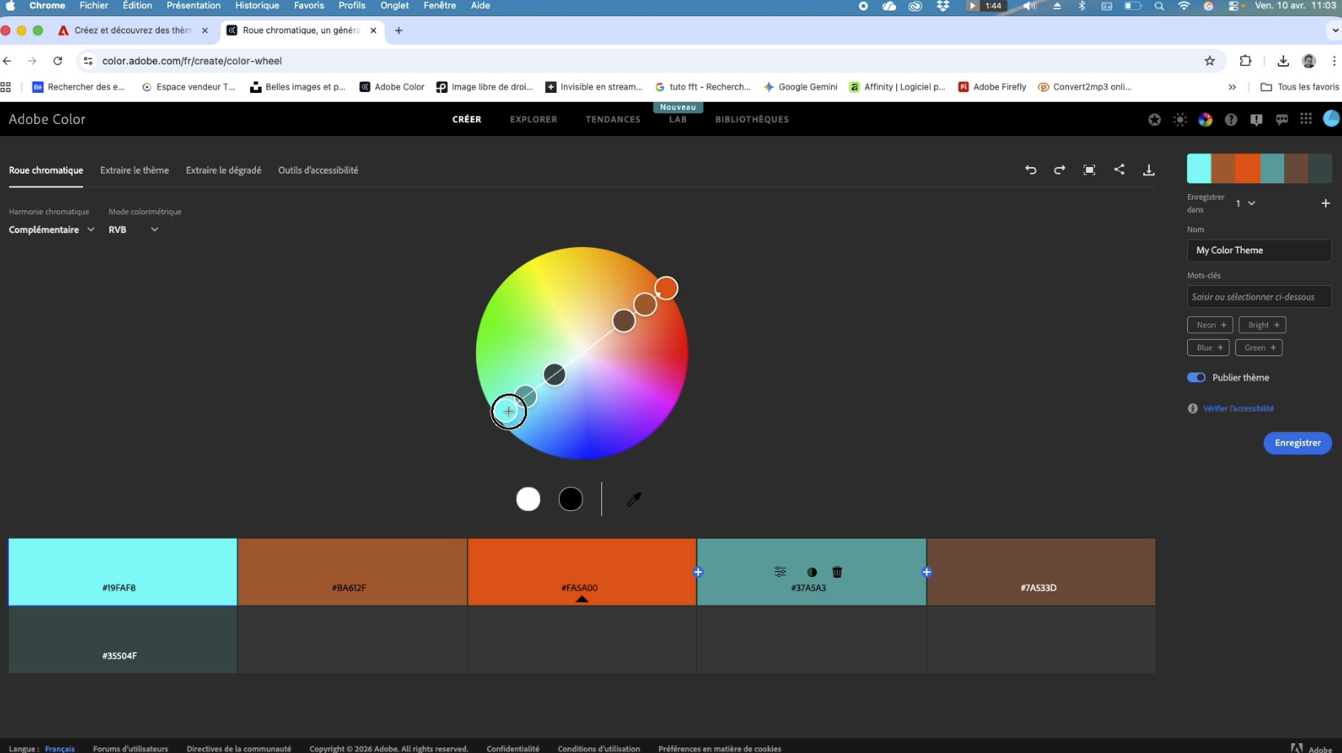Click the blue Enregistrer button

[x=1297, y=443]
